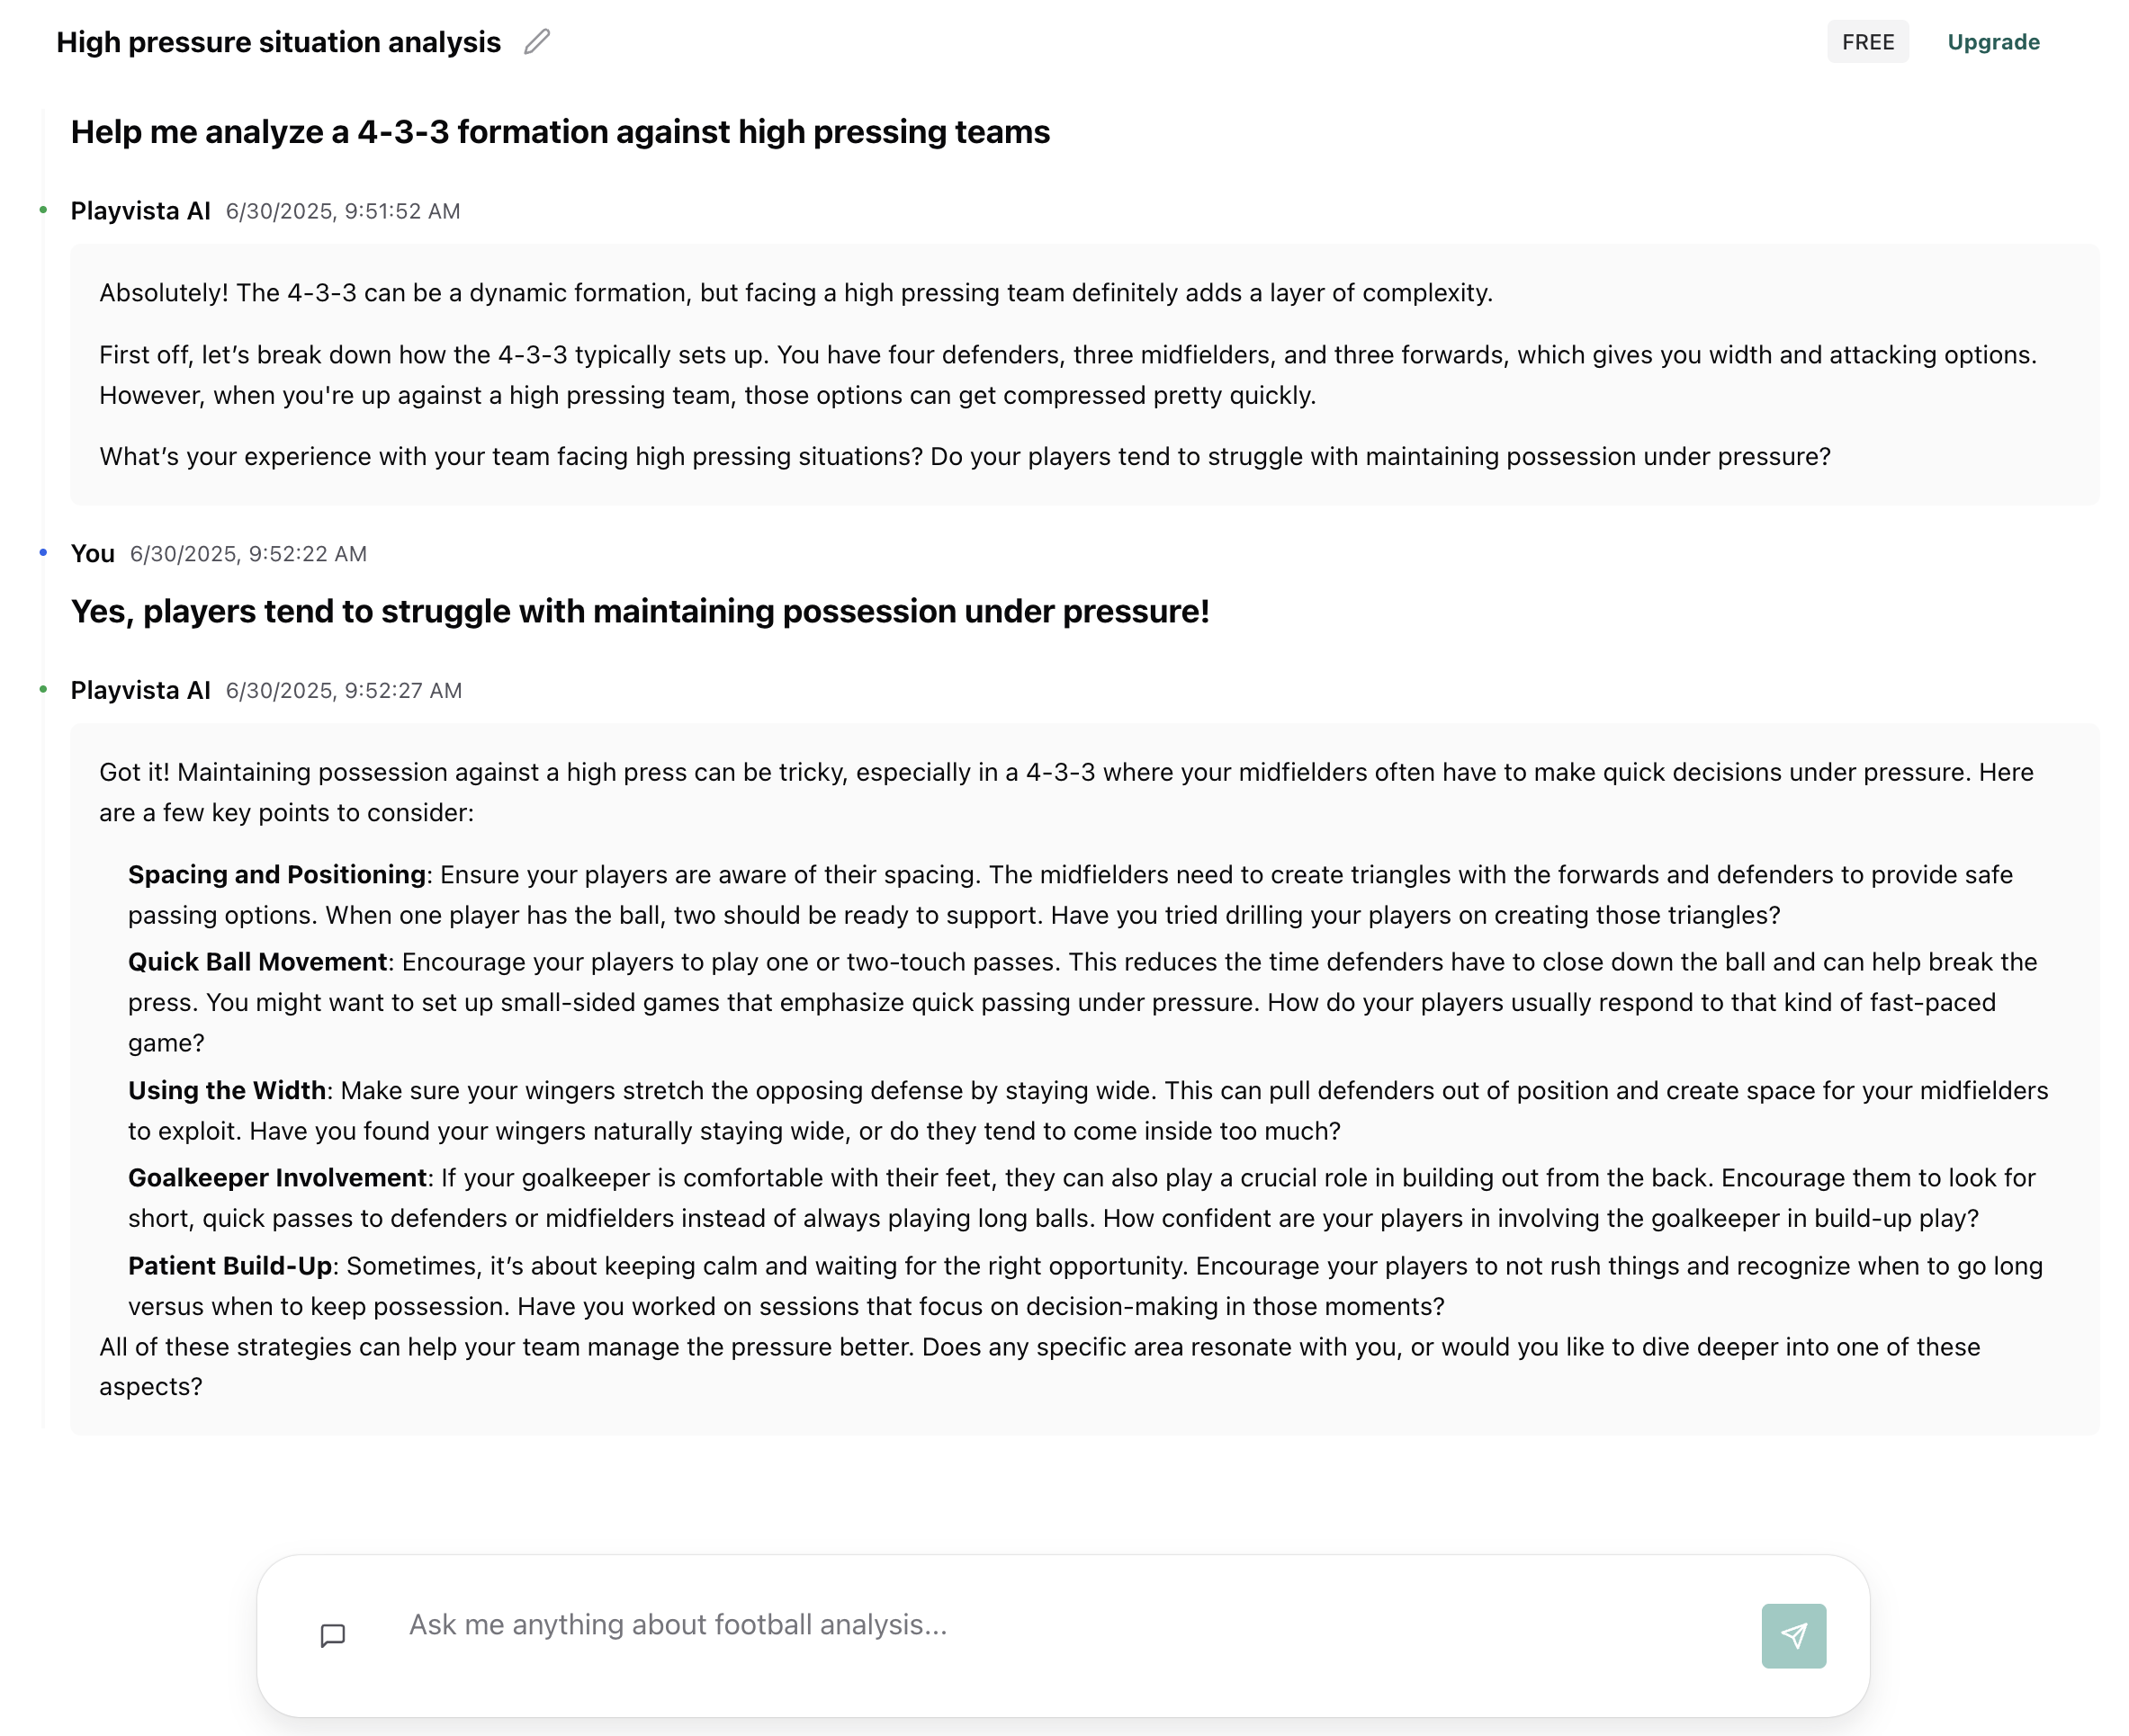Click the chat bubble icon in the input bar
Screen dimensions: 2129x1736
(331, 1634)
